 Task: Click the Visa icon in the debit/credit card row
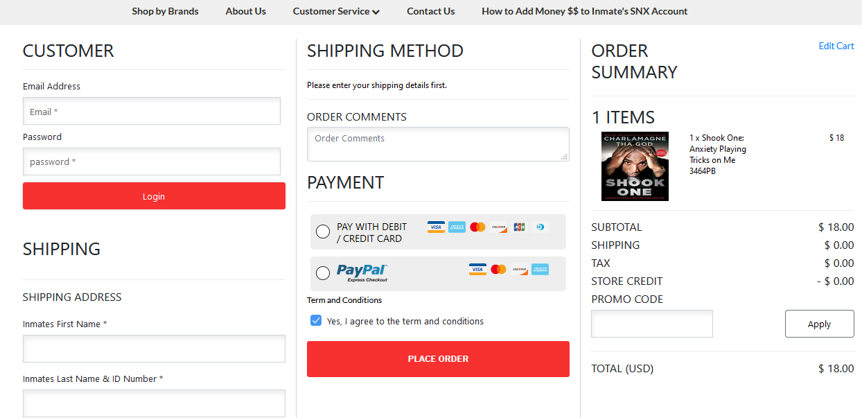436,227
